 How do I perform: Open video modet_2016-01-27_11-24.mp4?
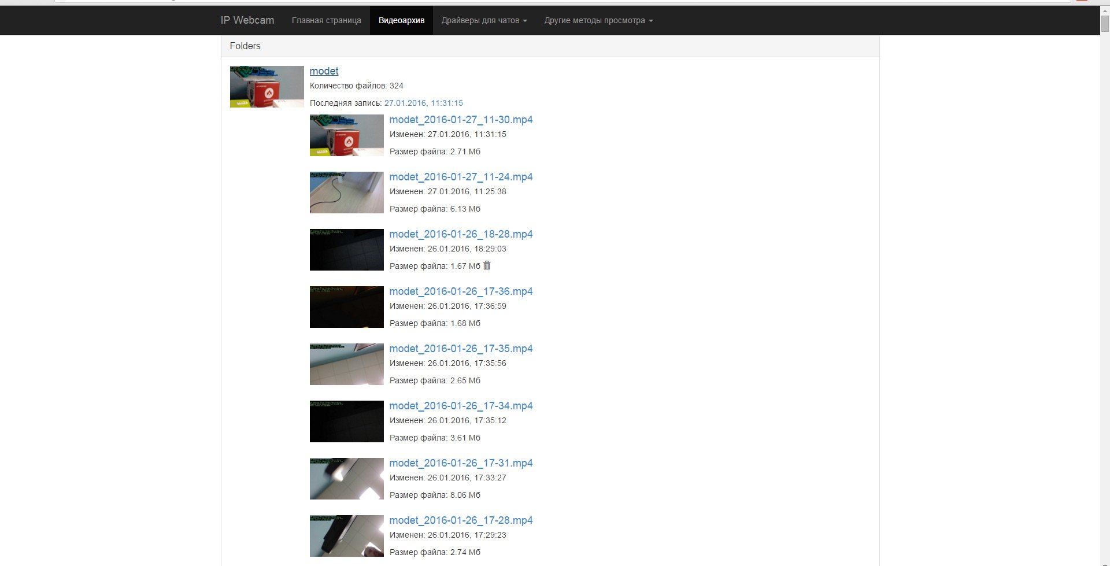tap(461, 177)
